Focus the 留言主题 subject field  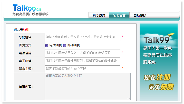[83, 69]
